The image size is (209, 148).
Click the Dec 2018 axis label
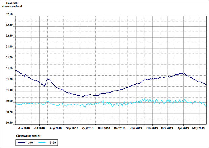[120, 128]
